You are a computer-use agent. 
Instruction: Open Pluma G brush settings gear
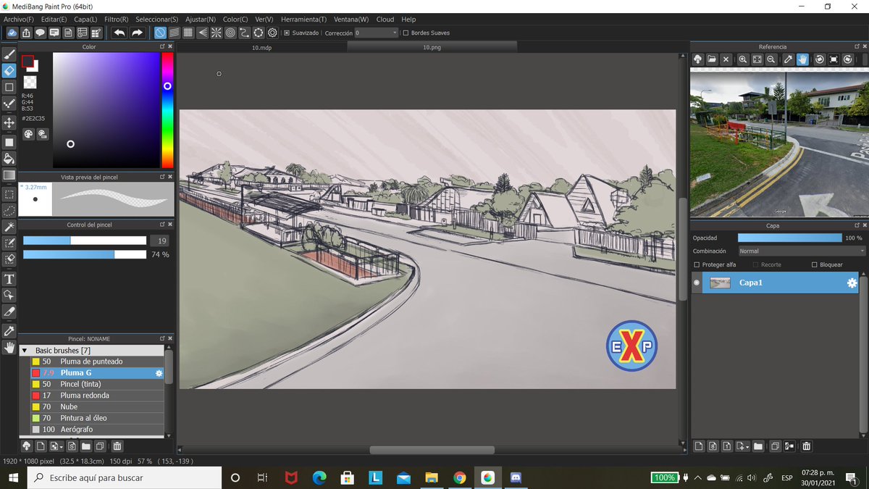click(x=159, y=373)
